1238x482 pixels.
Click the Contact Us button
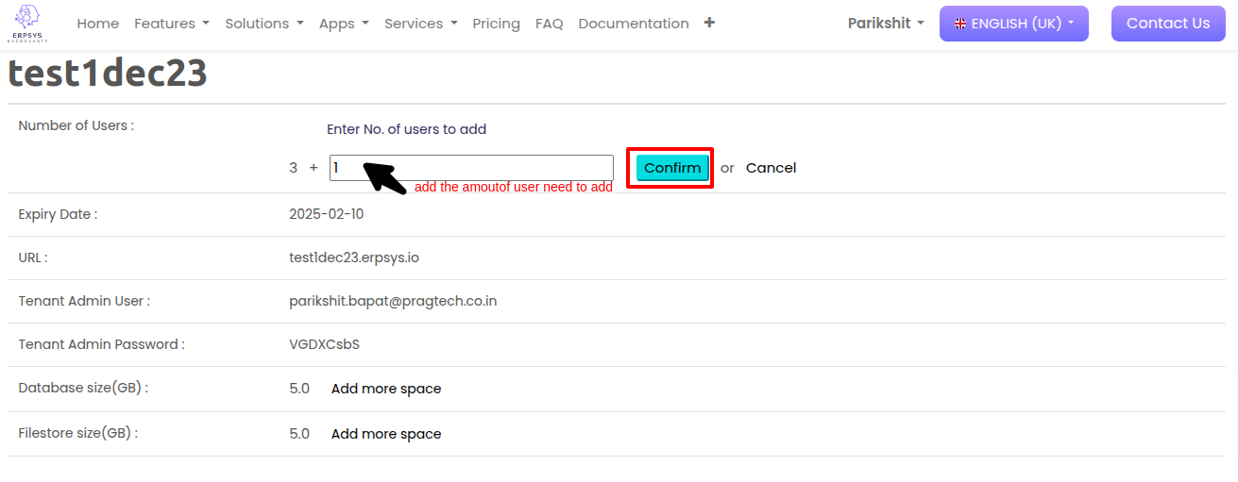(1168, 24)
